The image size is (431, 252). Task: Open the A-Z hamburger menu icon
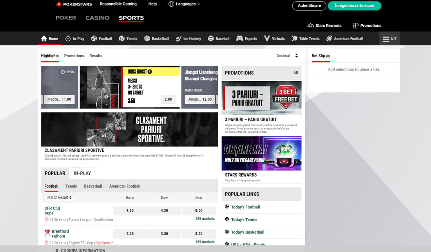pyautogui.click(x=386, y=39)
